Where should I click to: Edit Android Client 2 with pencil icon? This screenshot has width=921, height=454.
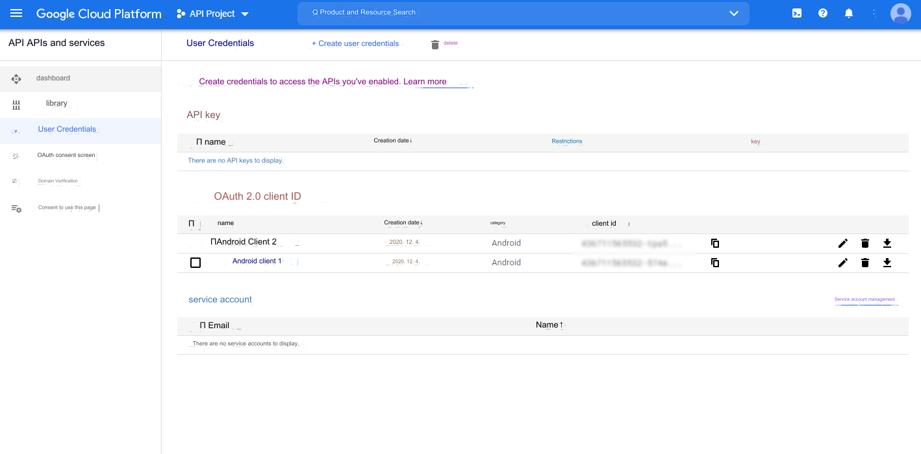843,243
